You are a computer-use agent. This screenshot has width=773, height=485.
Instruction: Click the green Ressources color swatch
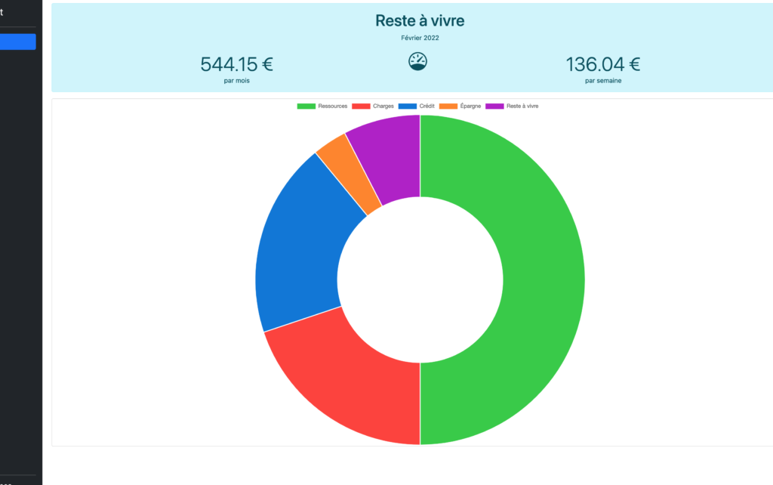[305, 106]
